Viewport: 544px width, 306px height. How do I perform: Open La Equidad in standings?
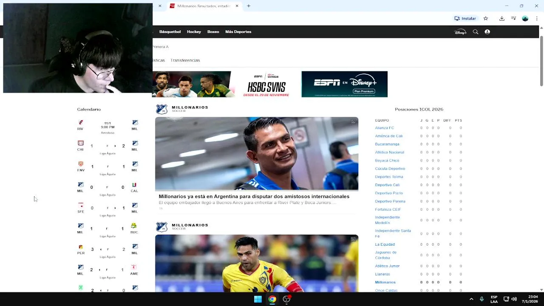[x=385, y=244]
